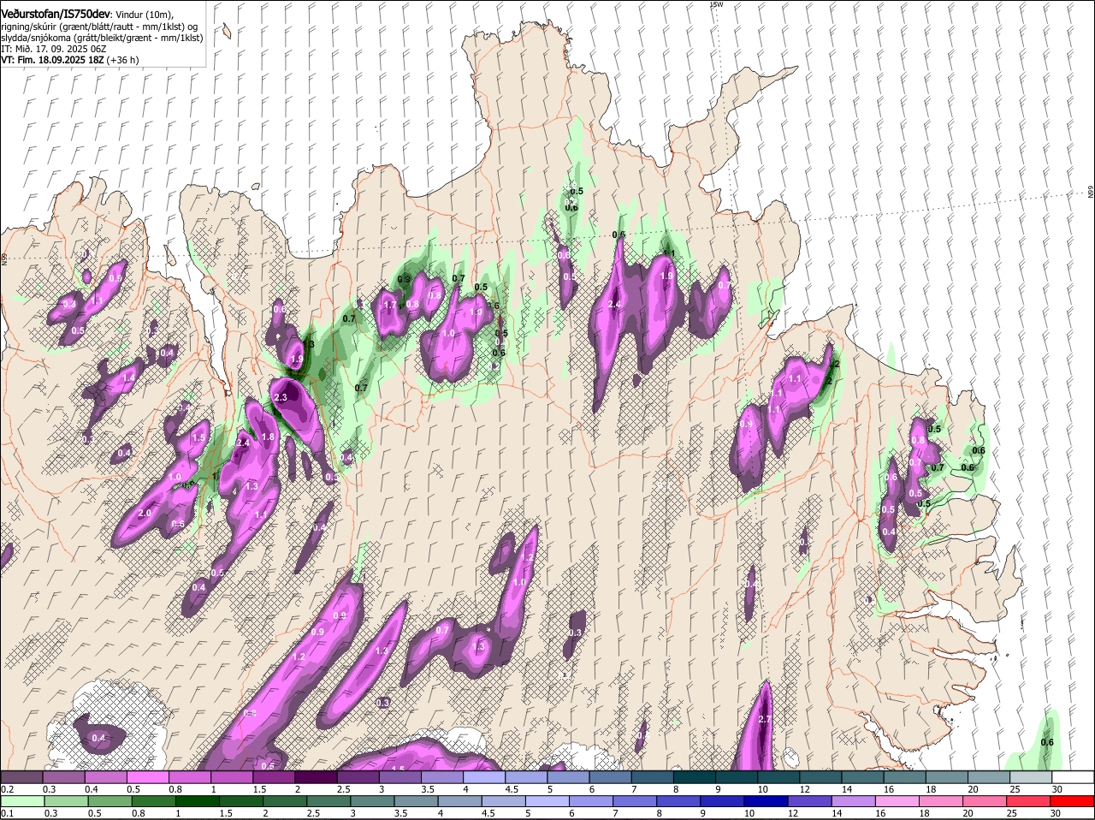This screenshot has height=820, width=1095.
Task: Click the '2.0' precipitation value on the map
Action: 145,513
